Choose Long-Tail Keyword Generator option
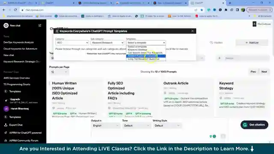Image resolution: width=274 pixels, height=154 pixels. [146, 59]
